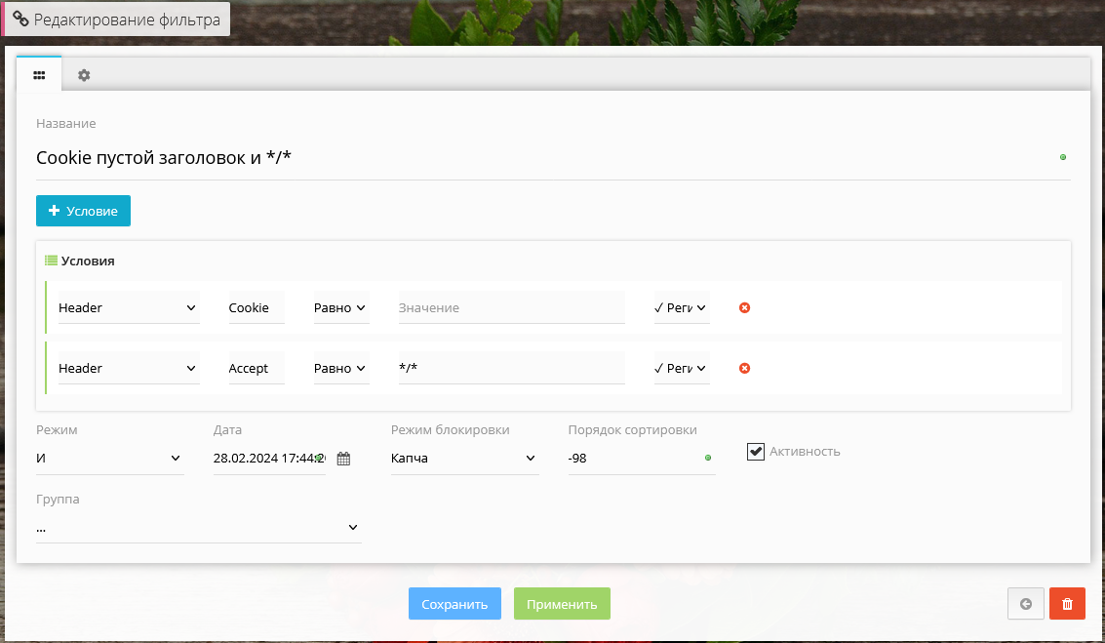The height and width of the screenshot is (643, 1105).
Task: Click the red trash delete button
Action: (1067, 604)
